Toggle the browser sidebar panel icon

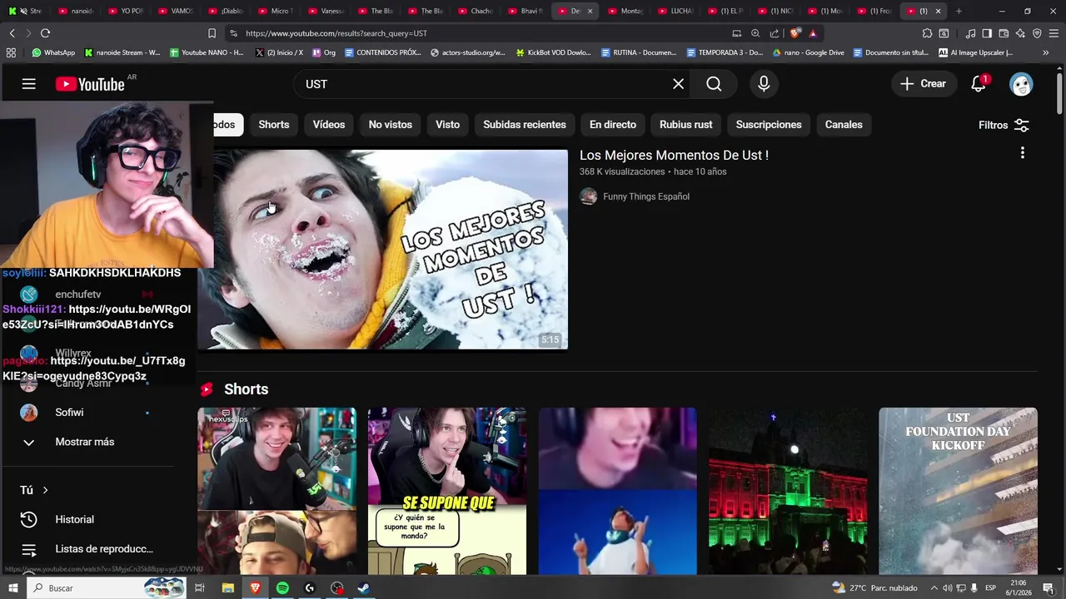[987, 33]
